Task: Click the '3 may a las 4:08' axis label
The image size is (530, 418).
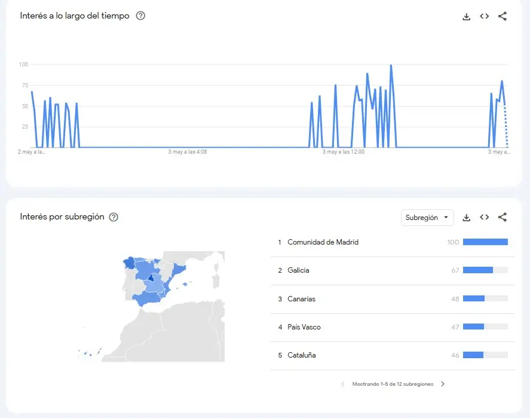Action: pyautogui.click(x=187, y=152)
